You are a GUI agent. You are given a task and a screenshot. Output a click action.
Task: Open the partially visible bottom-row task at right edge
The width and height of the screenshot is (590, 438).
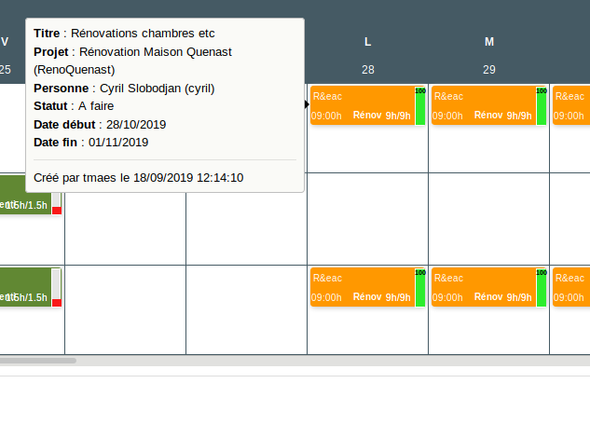[571, 287]
